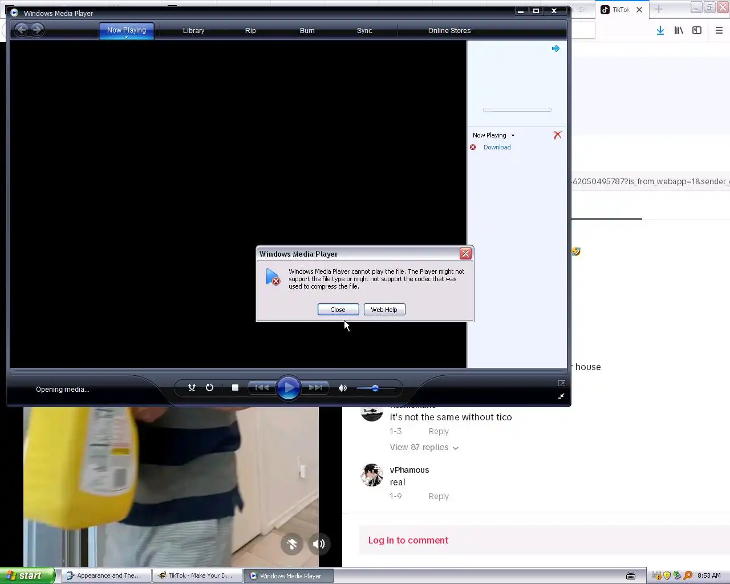Click the Back arrow in Windows Media Player
The height and width of the screenshot is (584, 730).
(21, 30)
